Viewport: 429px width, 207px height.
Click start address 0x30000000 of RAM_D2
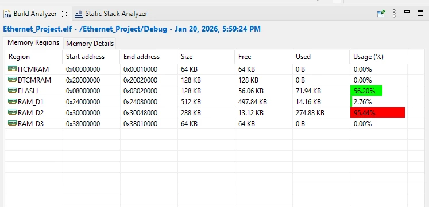tap(83, 113)
